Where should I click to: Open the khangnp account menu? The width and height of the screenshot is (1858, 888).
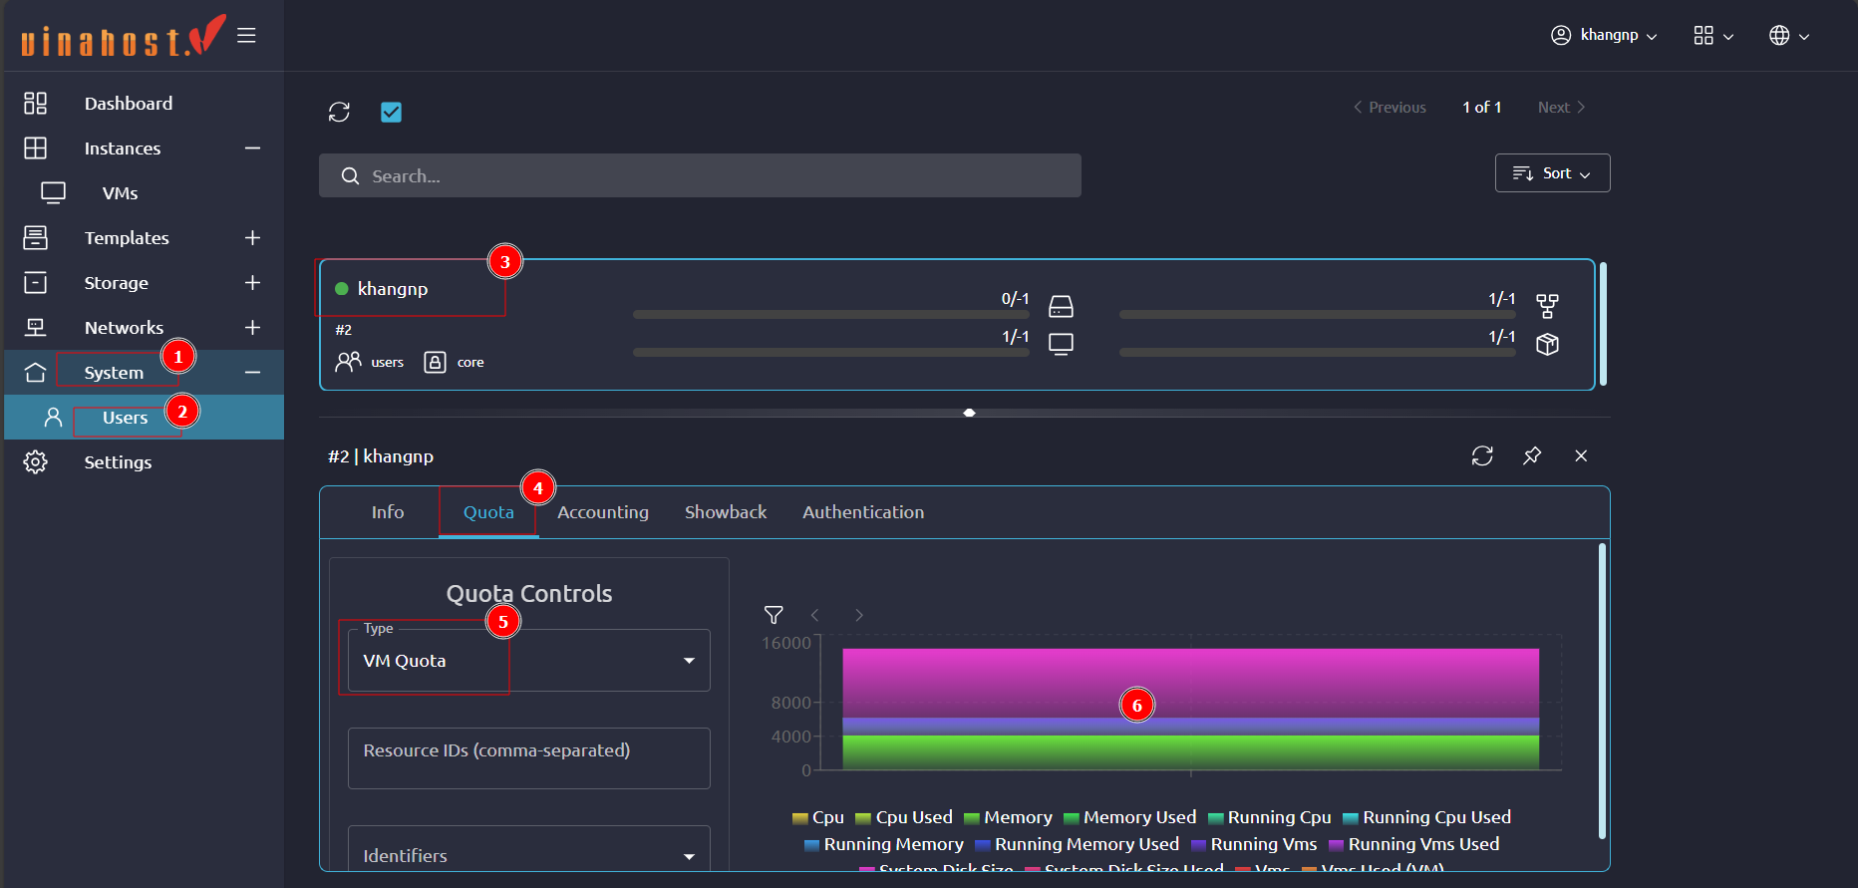coord(1604,36)
